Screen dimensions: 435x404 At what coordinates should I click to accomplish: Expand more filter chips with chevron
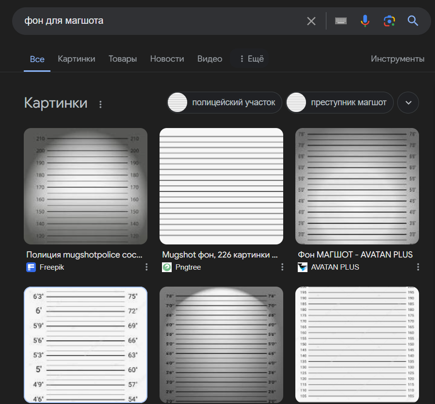[408, 103]
